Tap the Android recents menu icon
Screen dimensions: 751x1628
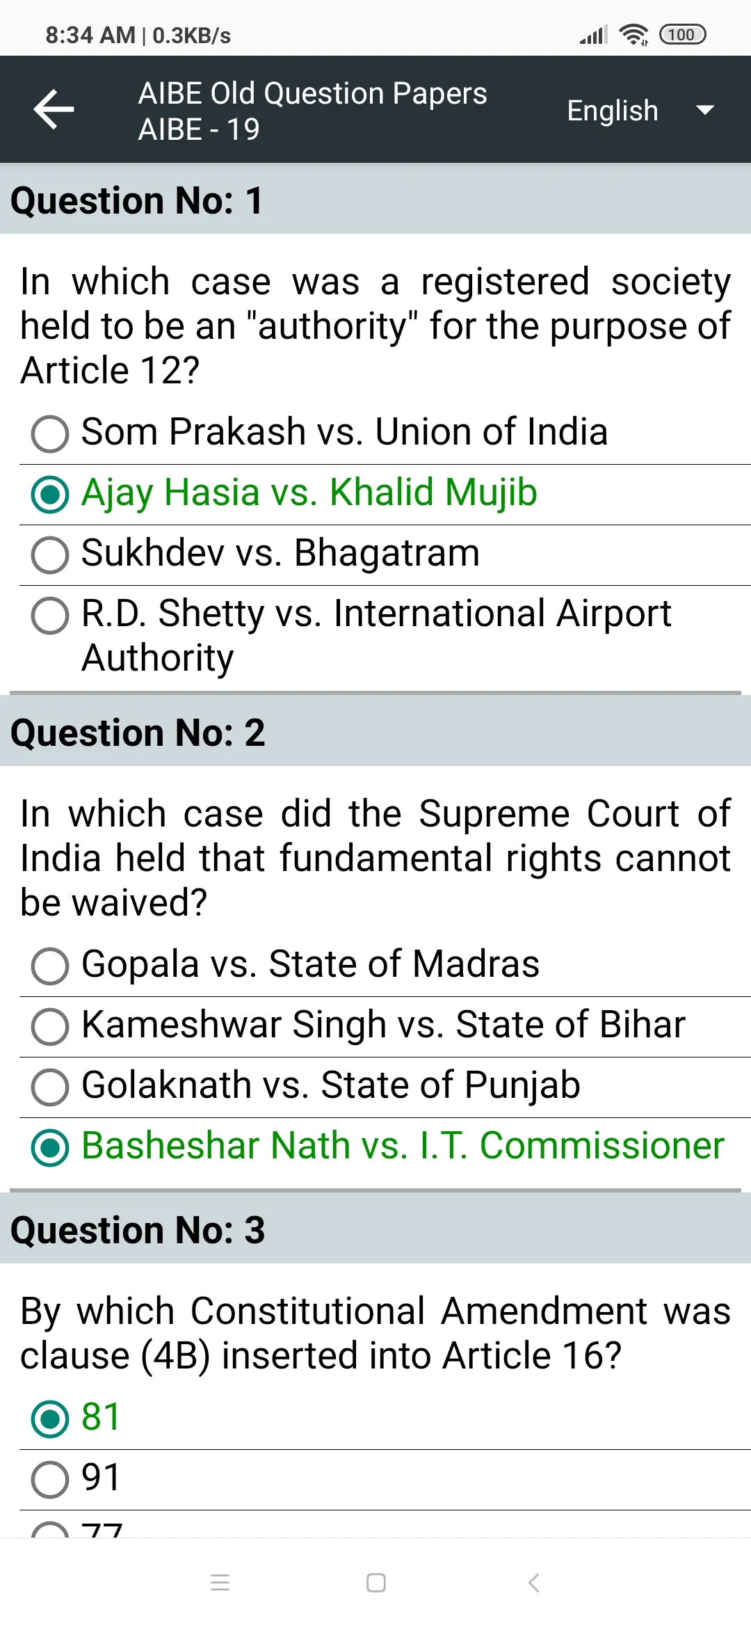(x=220, y=1583)
